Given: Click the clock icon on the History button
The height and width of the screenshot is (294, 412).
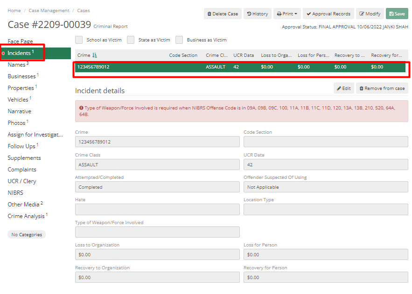Looking at the screenshot, I should click(x=248, y=14).
